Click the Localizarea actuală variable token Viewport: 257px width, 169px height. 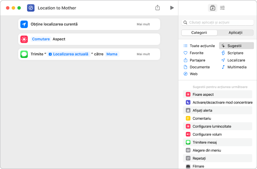(x=69, y=54)
